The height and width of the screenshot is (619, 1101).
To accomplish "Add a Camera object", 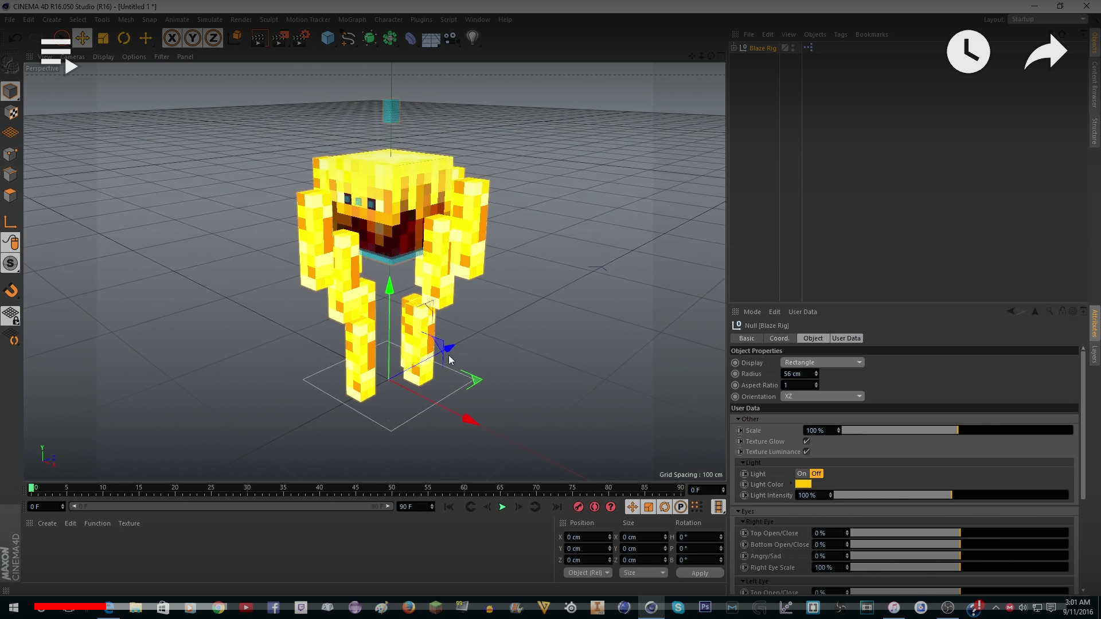I will pos(451,38).
